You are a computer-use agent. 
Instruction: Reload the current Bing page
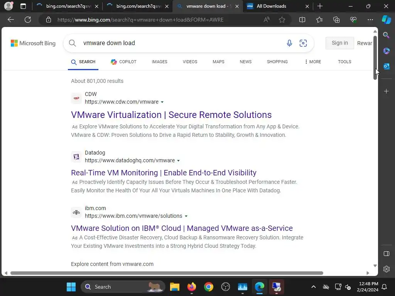pyautogui.click(x=28, y=20)
